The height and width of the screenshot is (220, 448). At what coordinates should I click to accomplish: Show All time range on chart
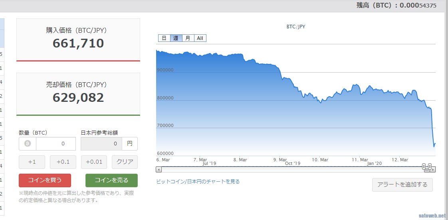(x=200, y=38)
